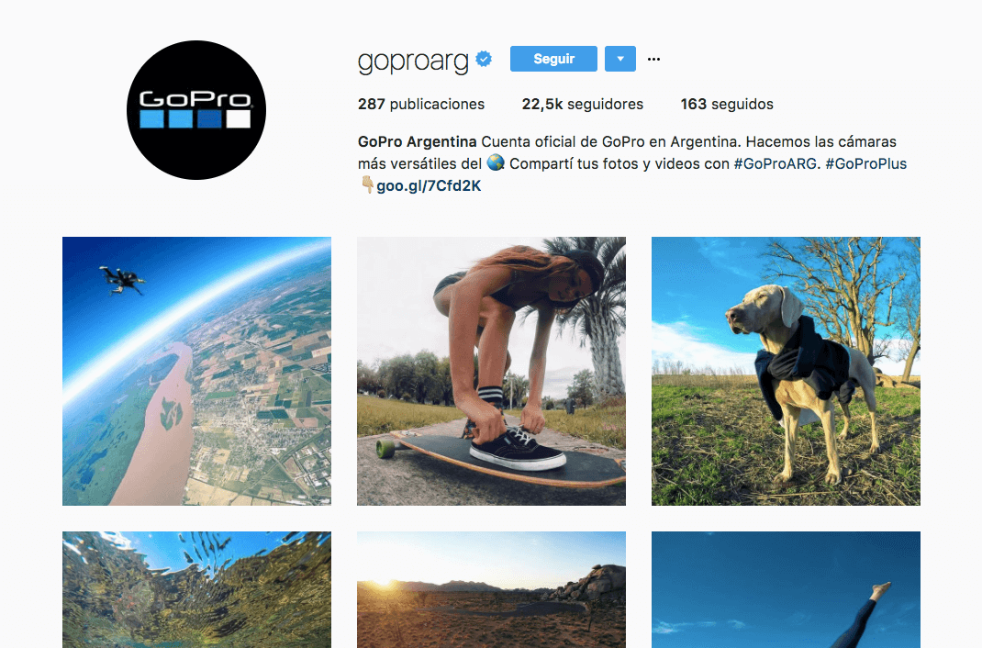Click the GoPro profile picture logo

coord(196,110)
